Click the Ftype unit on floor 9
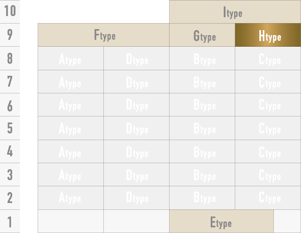 (x=103, y=35)
